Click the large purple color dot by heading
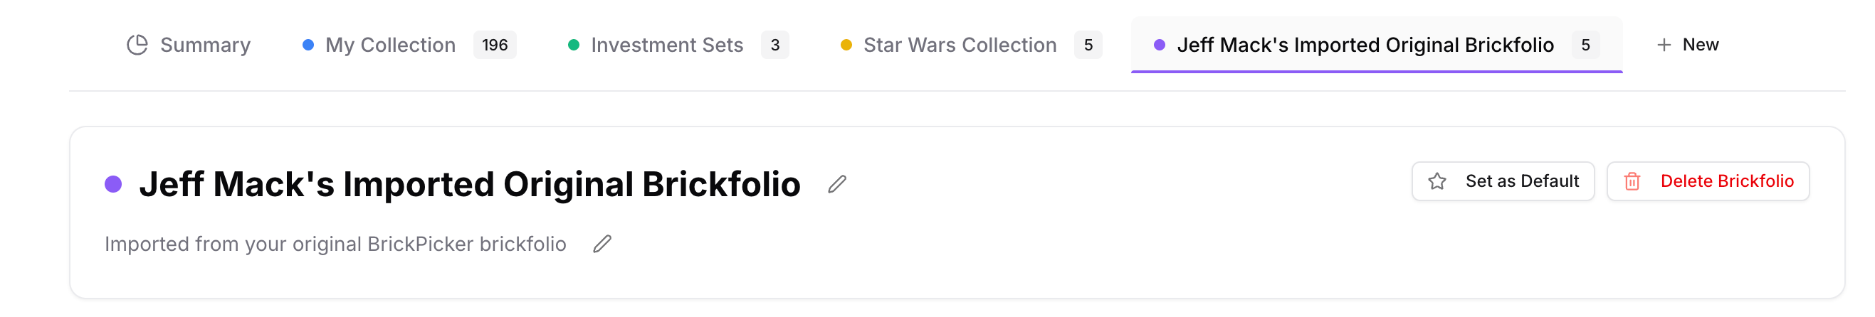Screen dimensions: 1875x317 coord(112,184)
